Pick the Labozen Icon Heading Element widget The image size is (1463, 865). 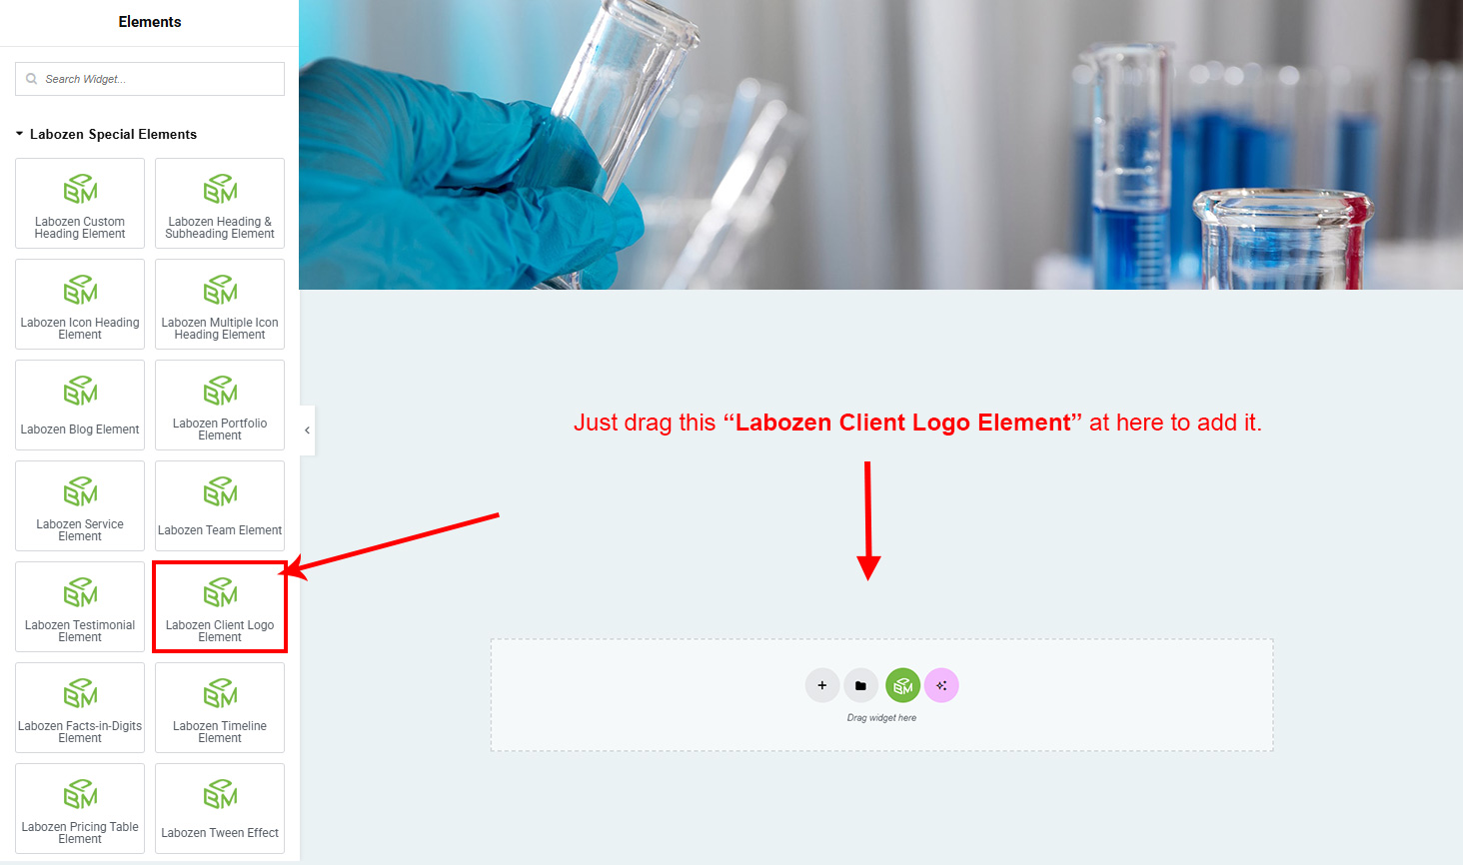tap(80, 305)
